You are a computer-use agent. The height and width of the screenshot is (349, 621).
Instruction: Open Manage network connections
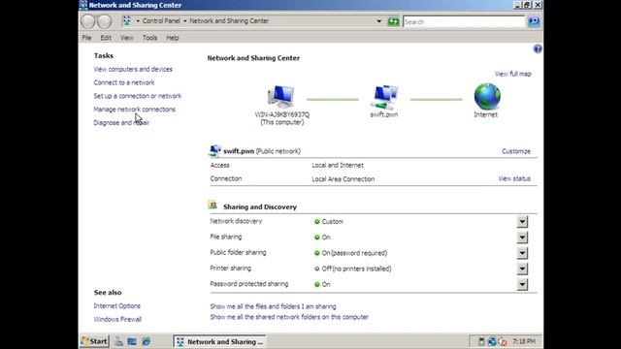(x=134, y=110)
